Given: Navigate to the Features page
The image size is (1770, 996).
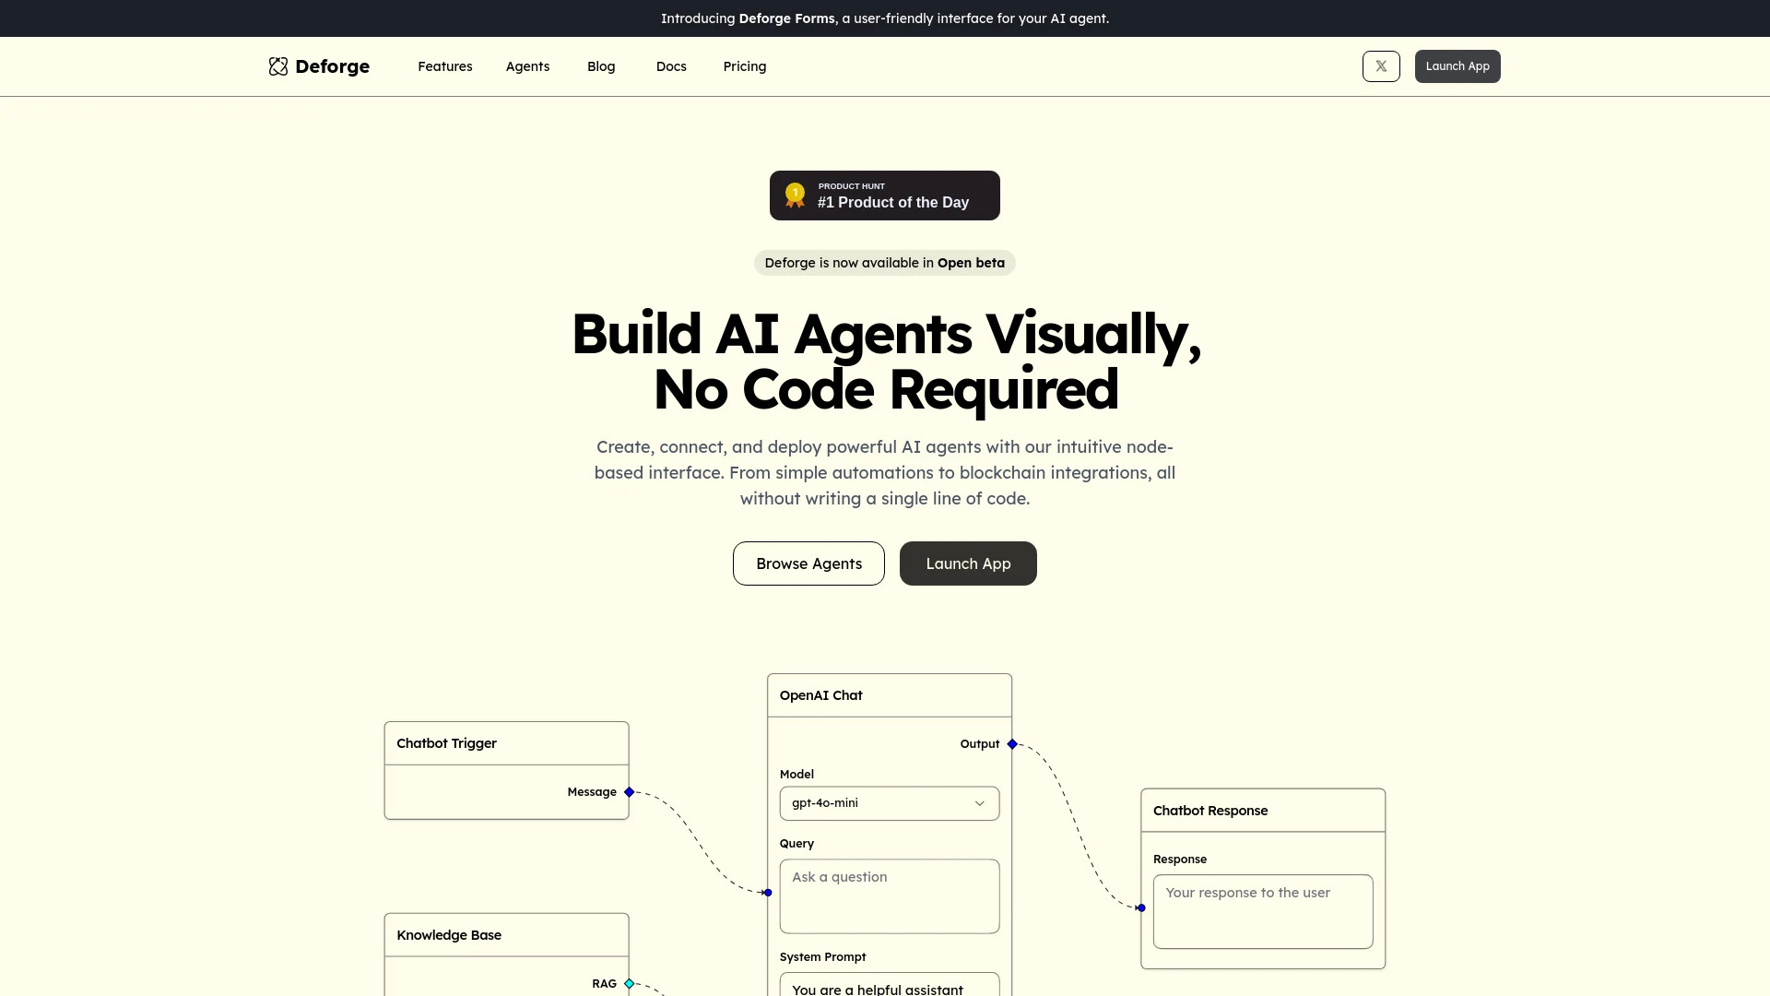Looking at the screenshot, I should pyautogui.click(x=445, y=65).
